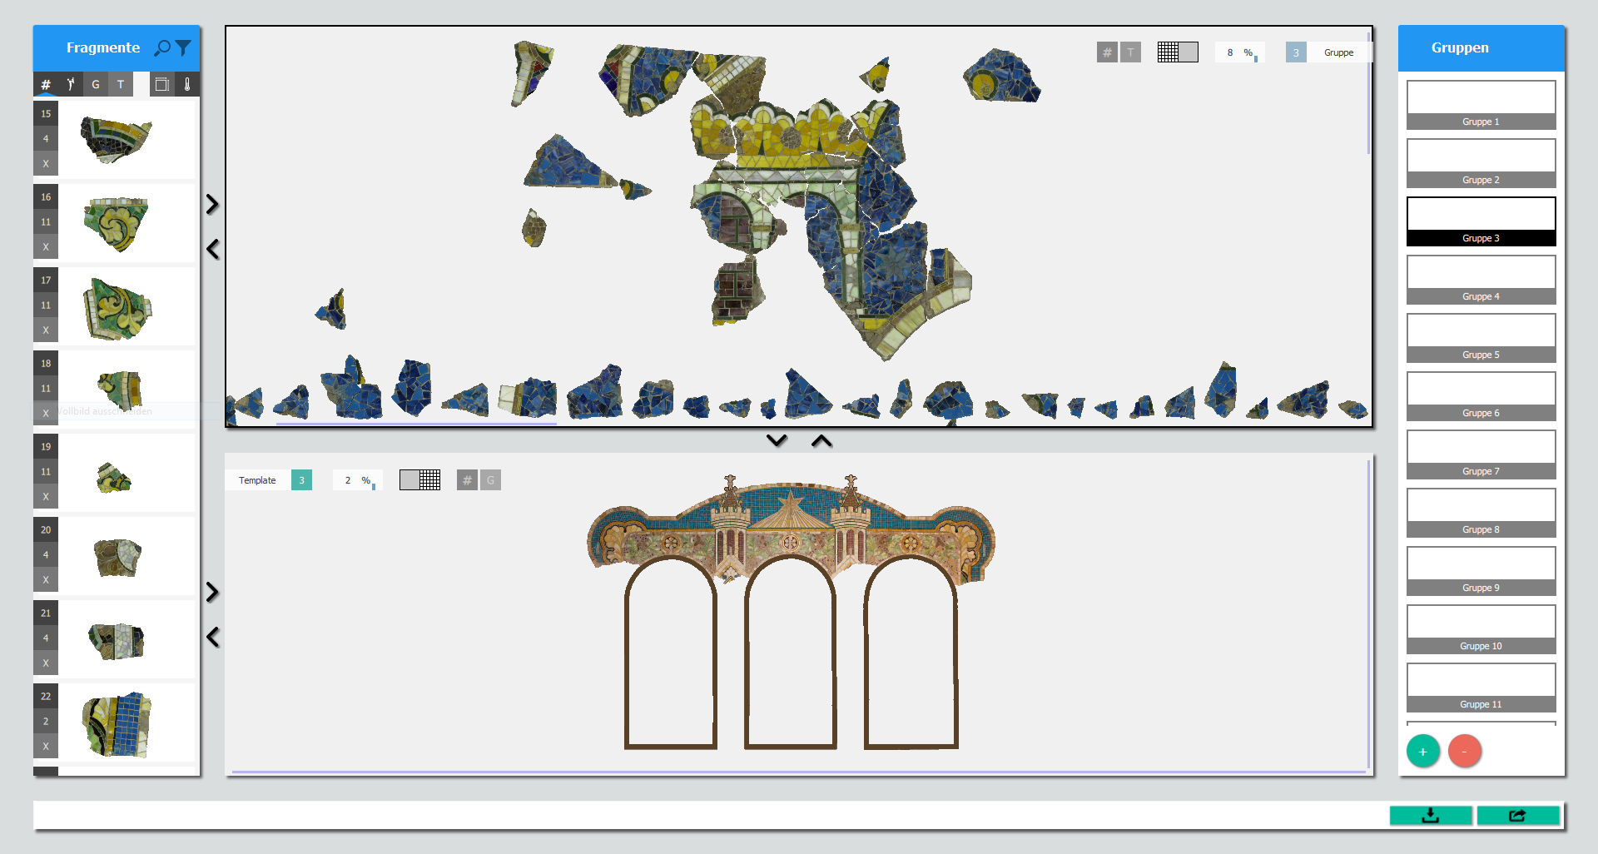This screenshot has height=854, width=1598.
Task: Select Gruppe 8
Action: (x=1481, y=513)
